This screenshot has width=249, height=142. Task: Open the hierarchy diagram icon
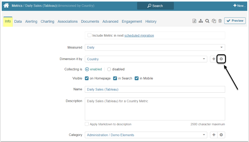[x=201, y=21]
